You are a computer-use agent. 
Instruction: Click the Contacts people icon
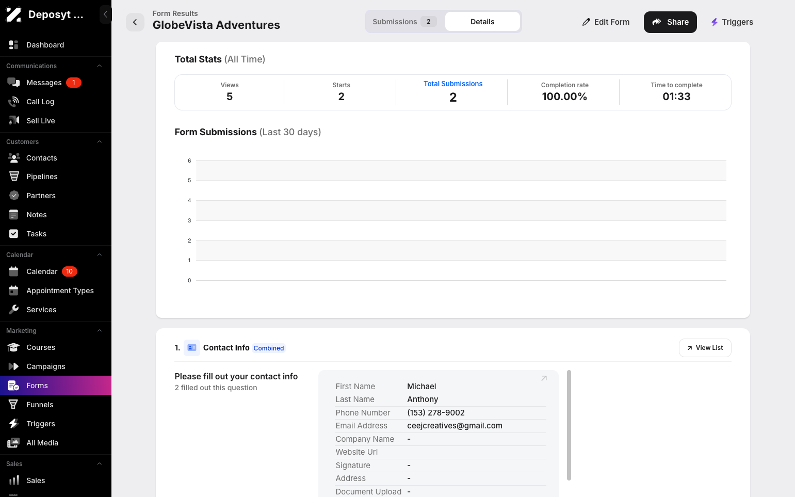[14, 158]
